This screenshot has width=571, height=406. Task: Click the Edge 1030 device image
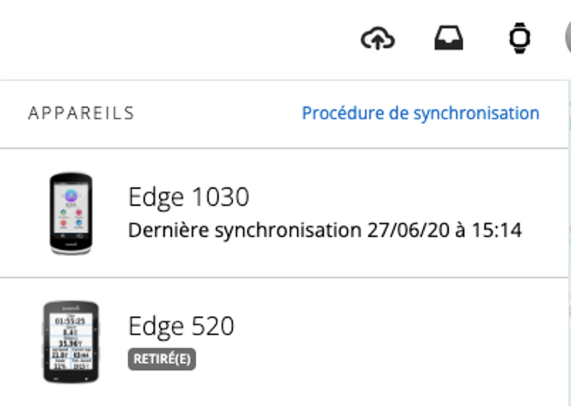71,213
